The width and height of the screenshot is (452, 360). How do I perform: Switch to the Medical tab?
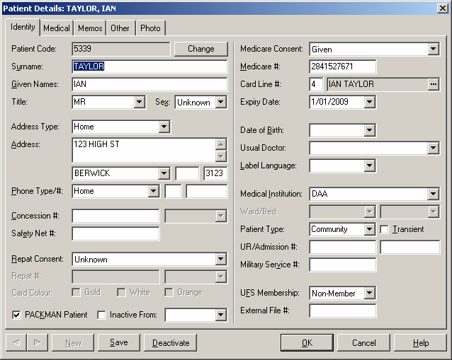pos(57,28)
